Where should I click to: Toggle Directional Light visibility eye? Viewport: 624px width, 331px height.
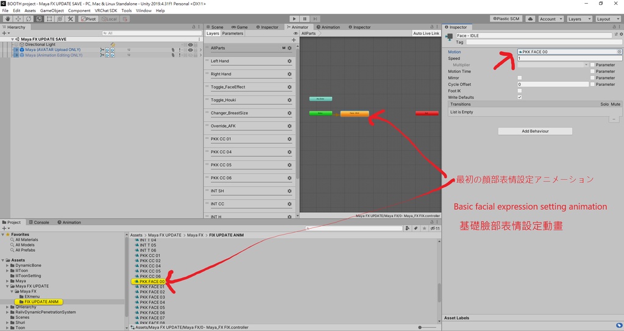click(x=190, y=45)
